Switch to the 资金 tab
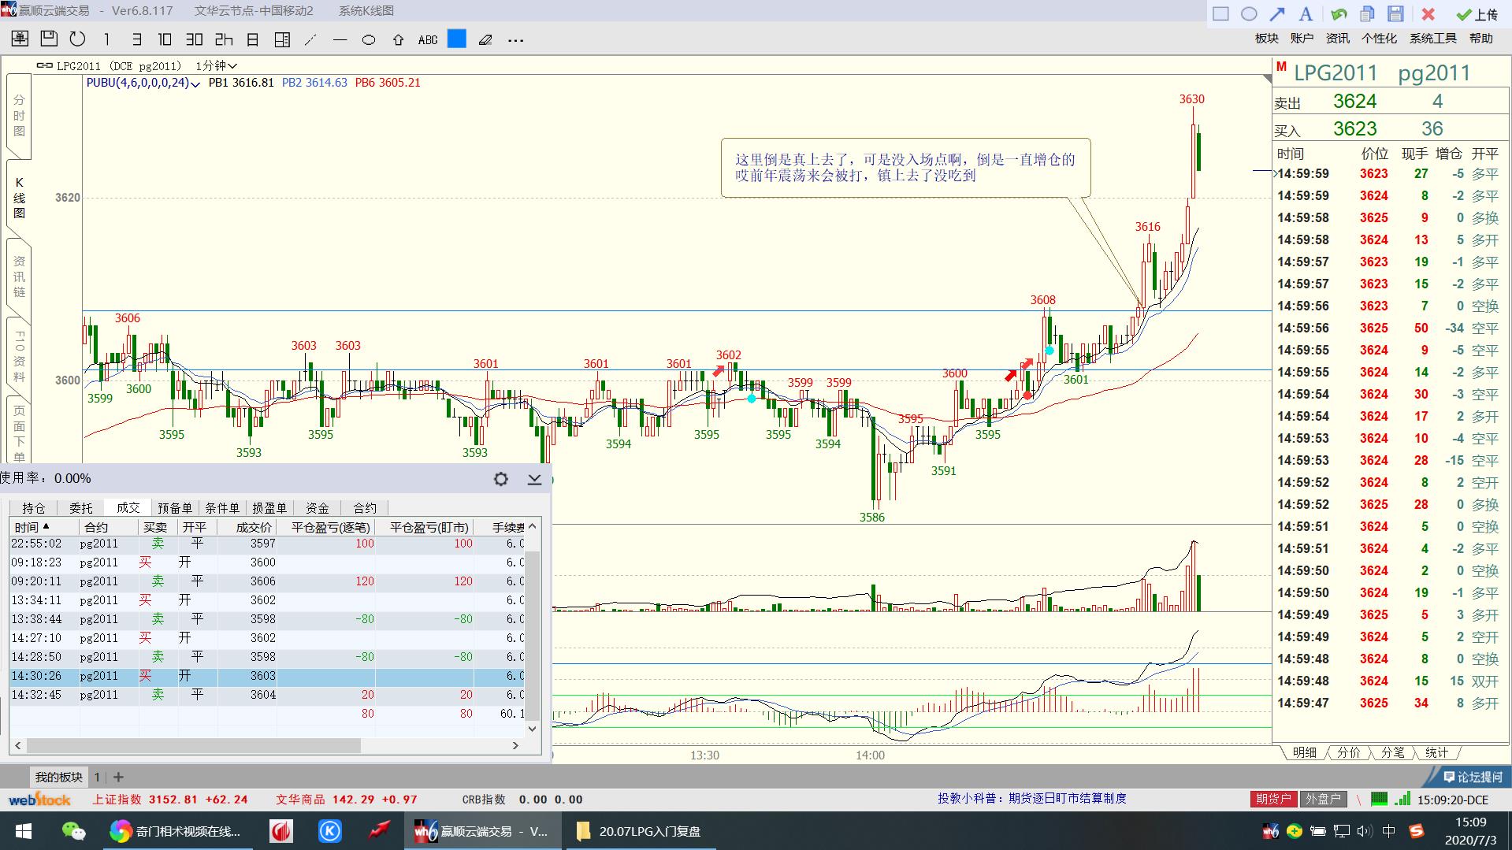 (x=317, y=508)
